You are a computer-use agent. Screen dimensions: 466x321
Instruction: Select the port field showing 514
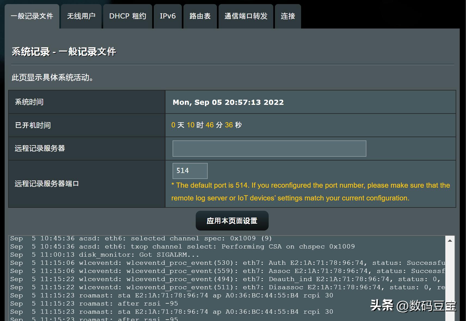point(190,171)
